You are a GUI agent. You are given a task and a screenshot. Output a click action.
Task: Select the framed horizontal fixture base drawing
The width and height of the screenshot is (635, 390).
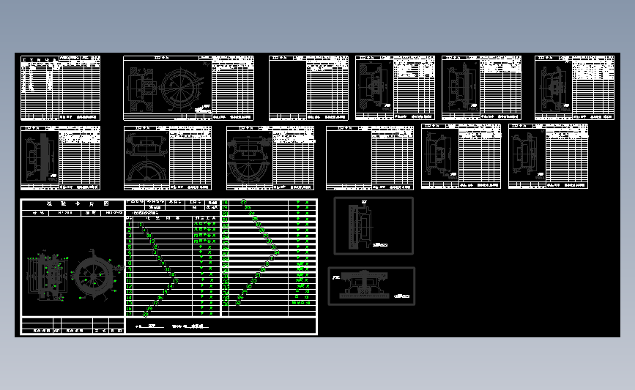click(371, 286)
